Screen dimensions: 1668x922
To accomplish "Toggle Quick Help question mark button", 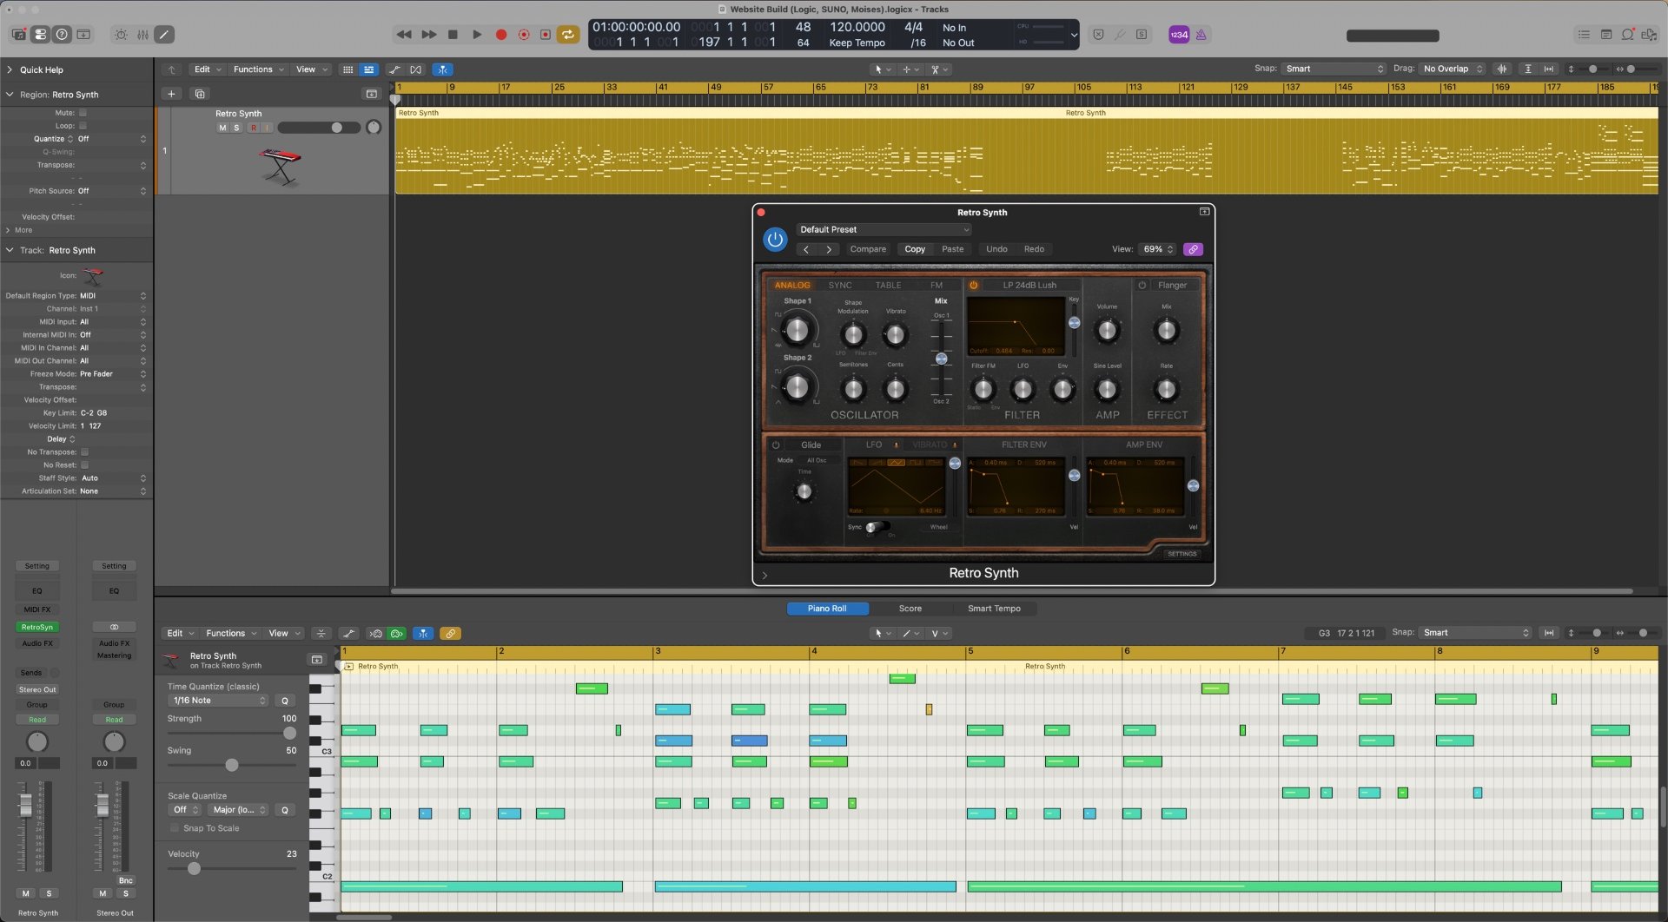I will click(62, 35).
